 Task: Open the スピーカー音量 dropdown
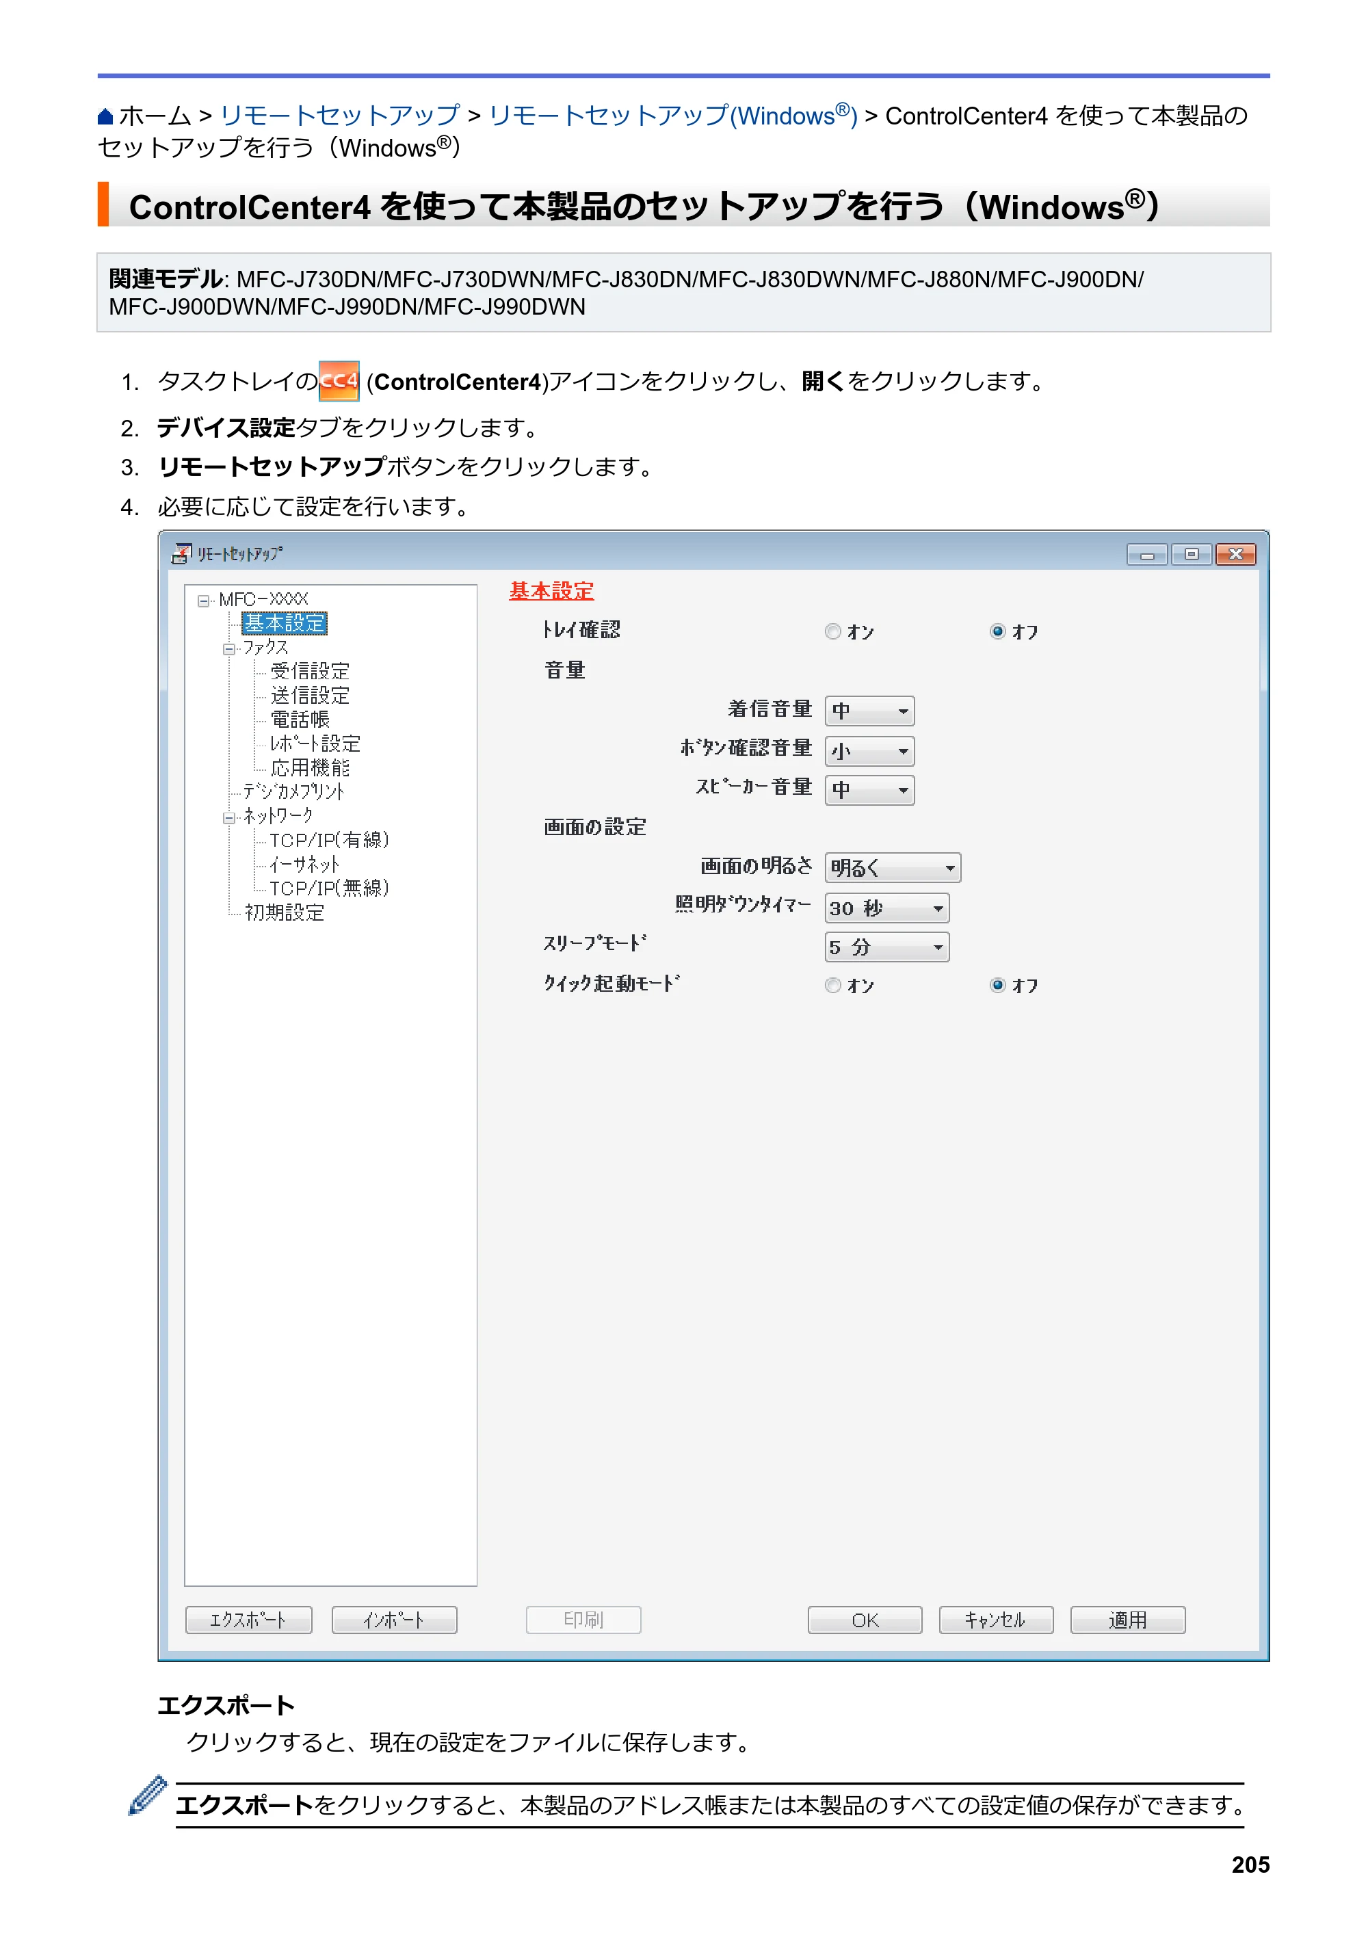pos(869,791)
